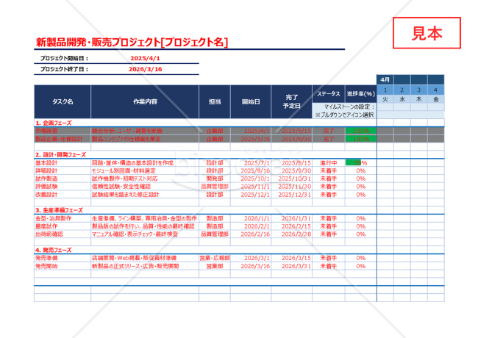Click the 市場調査 task name cell

[x=63, y=131]
